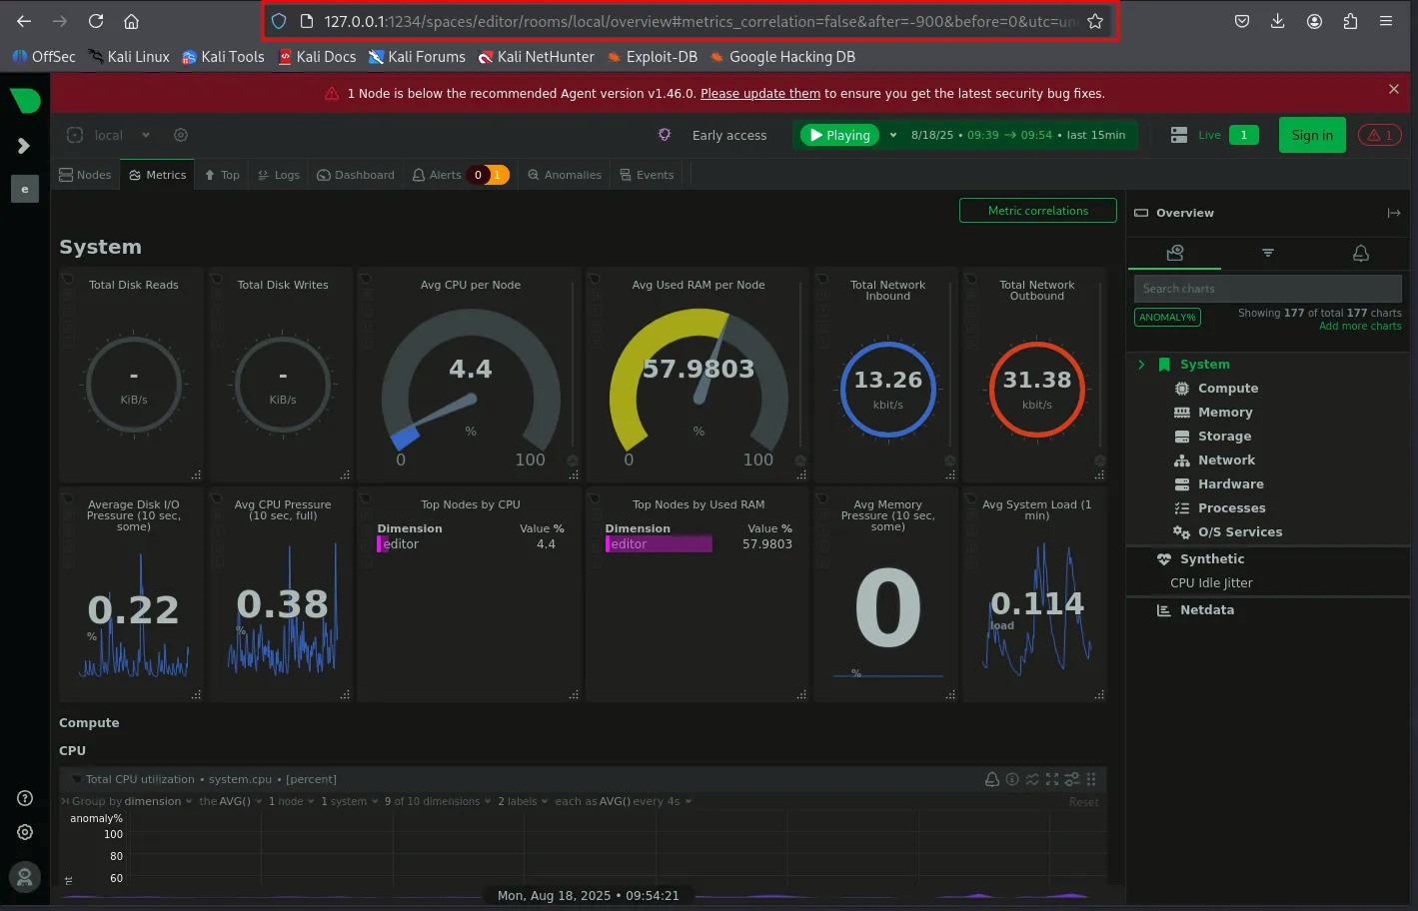Expand CPU chart to fullscreen
Image resolution: width=1418 pixels, height=911 pixels.
1052,779
